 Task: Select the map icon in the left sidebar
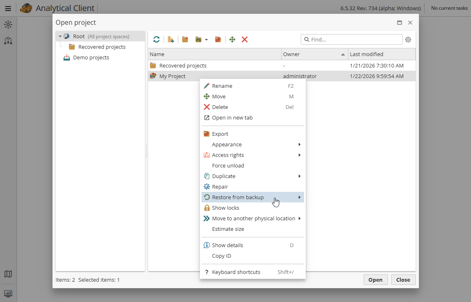pos(8,274)
